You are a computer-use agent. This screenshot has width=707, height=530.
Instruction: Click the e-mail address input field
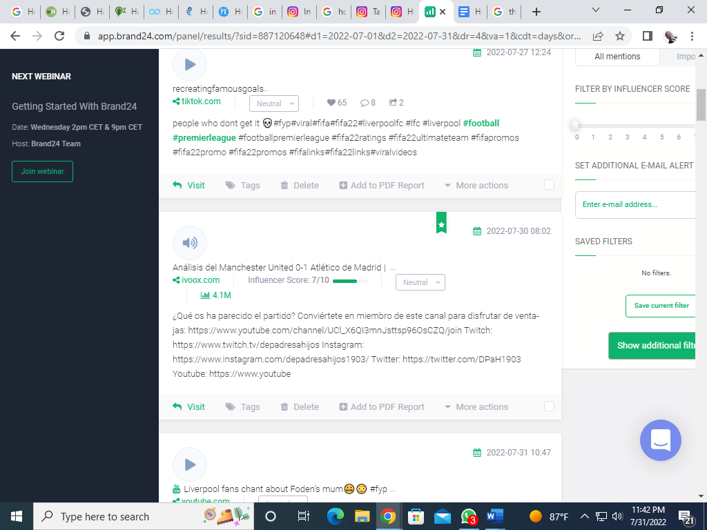pyautogui.click(x=635, y=204)
